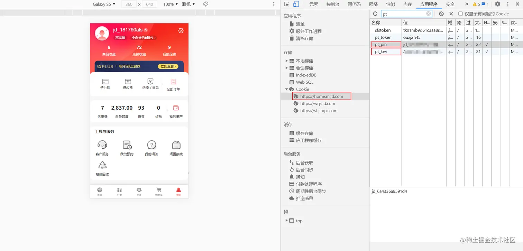Open 客户服务 customer service
The width and height of the screenshot is (523, 251).
pos(102,148)
